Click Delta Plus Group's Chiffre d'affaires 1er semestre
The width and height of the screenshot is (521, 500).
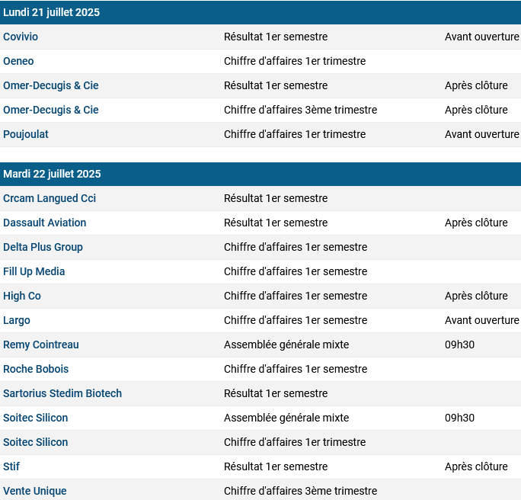point(296,247)
